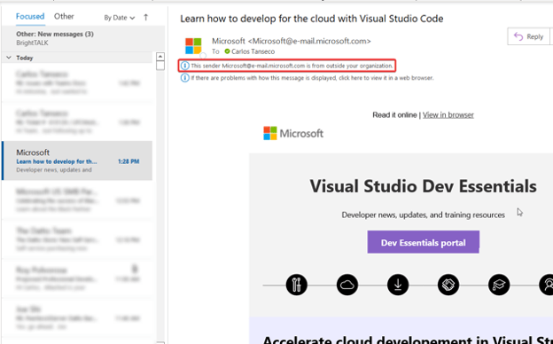Click the view-in-browser problems message bar

coord(308,78)
